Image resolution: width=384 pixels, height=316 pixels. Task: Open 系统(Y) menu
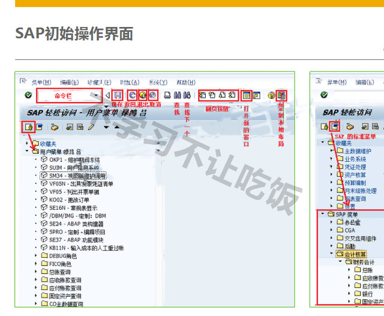(x=158, y=83)
